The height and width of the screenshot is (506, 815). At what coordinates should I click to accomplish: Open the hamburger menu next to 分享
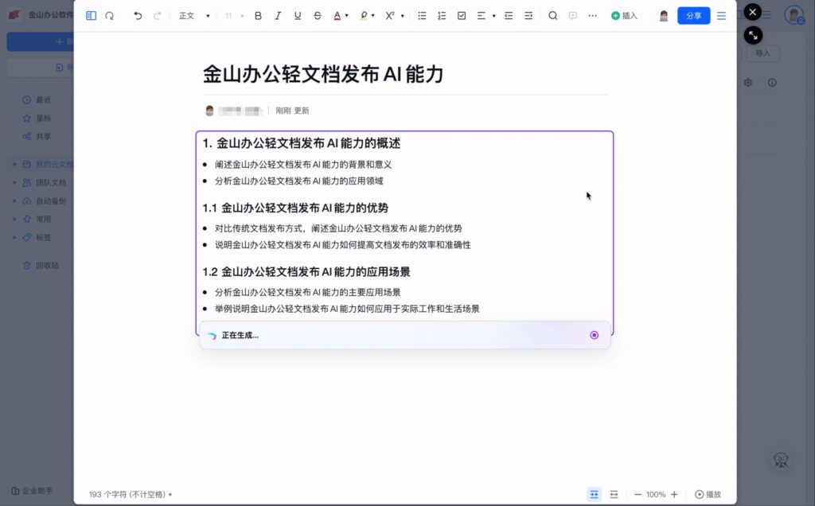(x=721, y=16)
